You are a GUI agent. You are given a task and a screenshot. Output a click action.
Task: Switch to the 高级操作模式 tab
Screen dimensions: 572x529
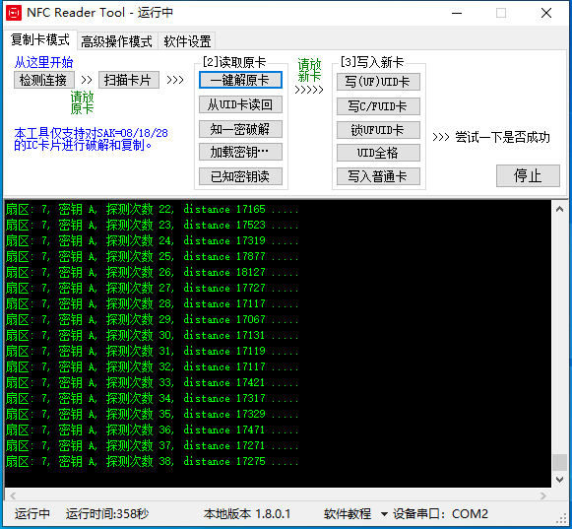[x=116, y=41]
